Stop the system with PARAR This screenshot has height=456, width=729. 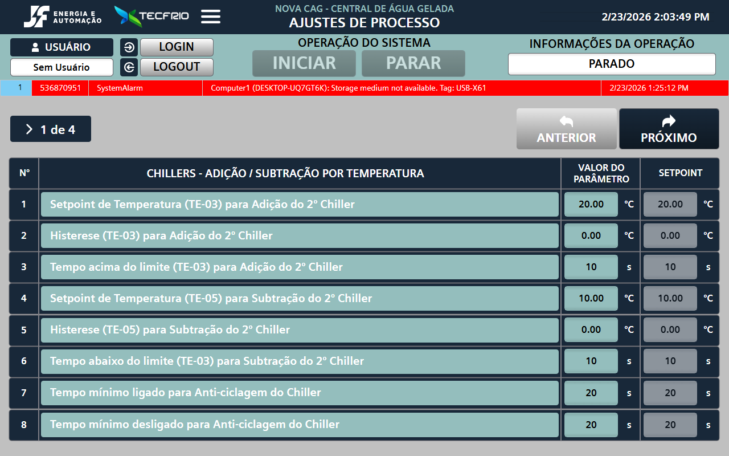(x=413, y=63)
